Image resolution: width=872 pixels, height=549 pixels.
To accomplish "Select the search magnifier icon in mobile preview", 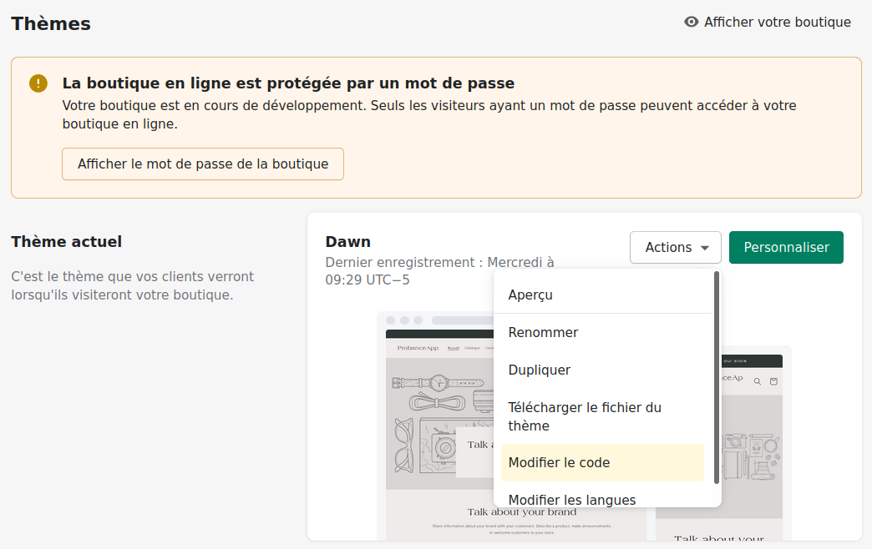I will [x=758, y=381].
